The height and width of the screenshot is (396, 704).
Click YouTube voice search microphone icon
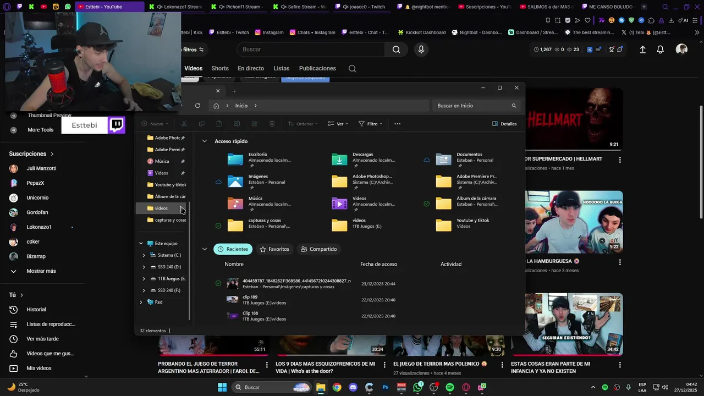[421, 50]
